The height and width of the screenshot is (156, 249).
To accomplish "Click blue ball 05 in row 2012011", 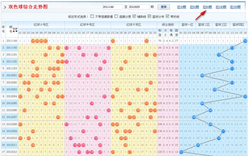I will point(198,145).
